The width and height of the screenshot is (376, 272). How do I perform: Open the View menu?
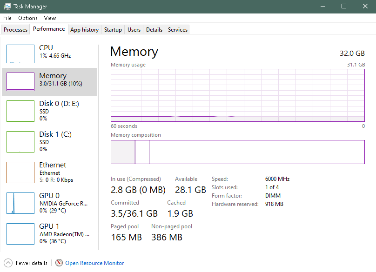click(x=50, y=18)
